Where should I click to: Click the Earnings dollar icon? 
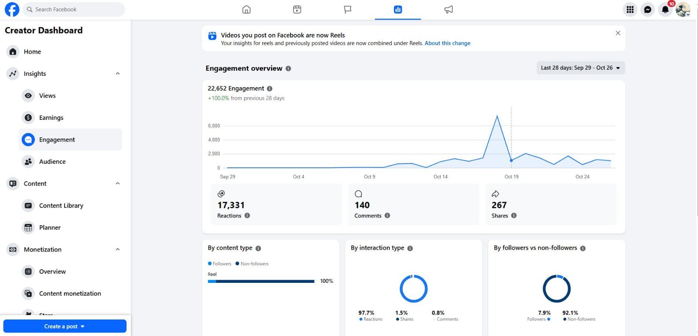tap(28, 118)
